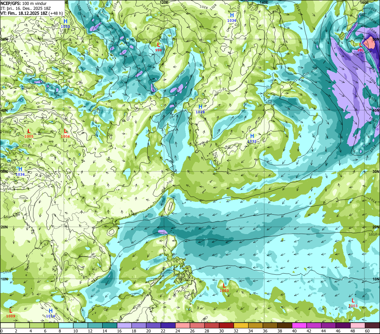Viewport: 380px width, 334px height.
Task: Click the 40N label on the left edge
Action: [4, 110]
